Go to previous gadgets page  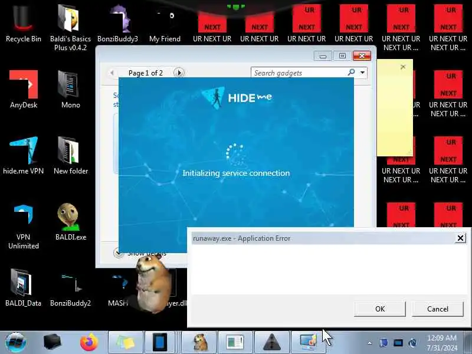coord(112,73)
